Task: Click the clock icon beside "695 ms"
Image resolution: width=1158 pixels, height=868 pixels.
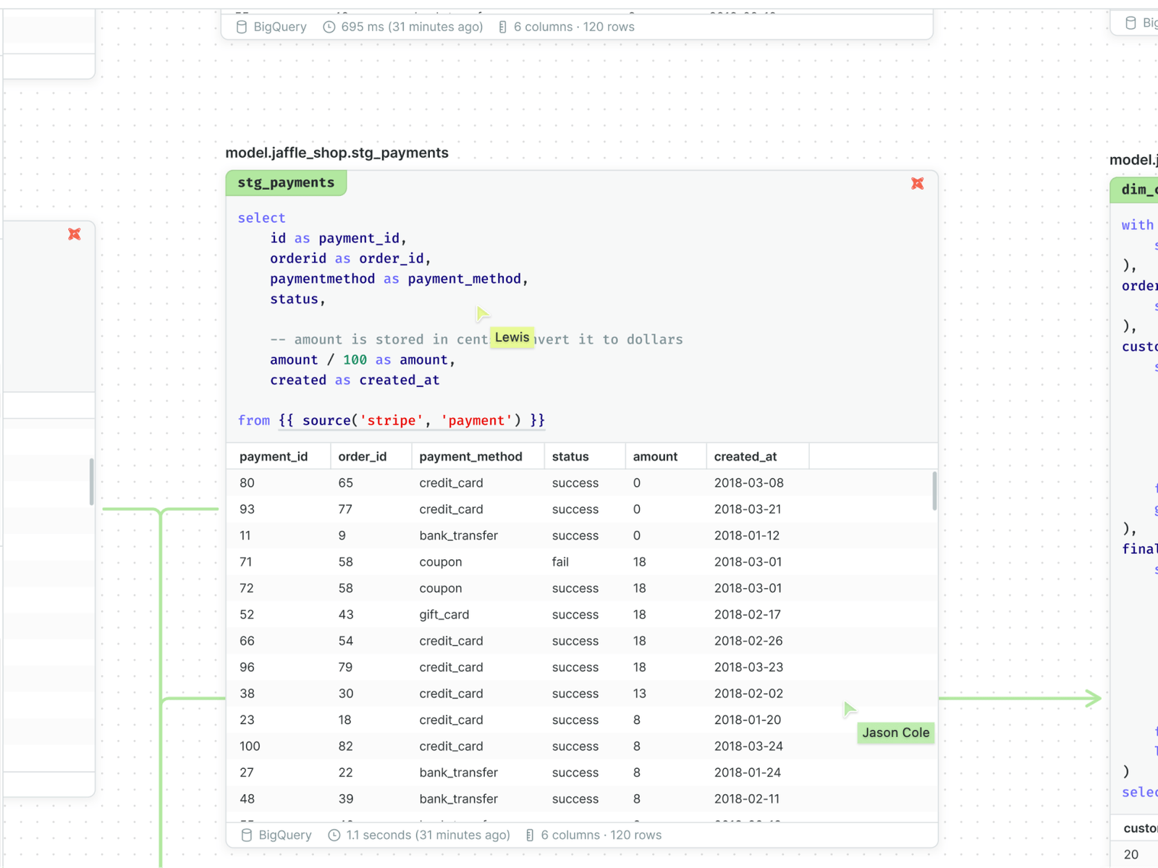Action: 329,26
